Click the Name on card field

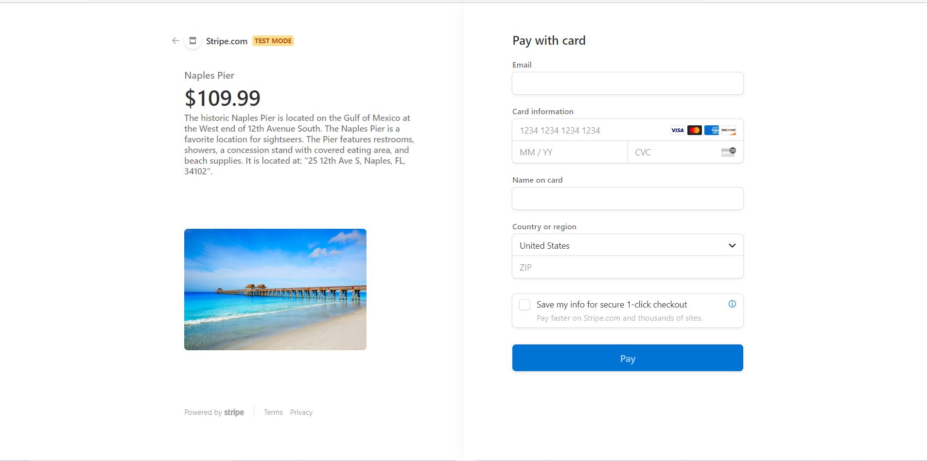pyautogui.click(x=627, y=199)
